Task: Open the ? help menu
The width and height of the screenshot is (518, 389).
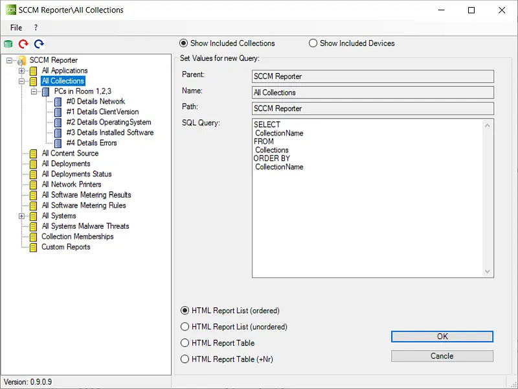Action: (36, 28)
